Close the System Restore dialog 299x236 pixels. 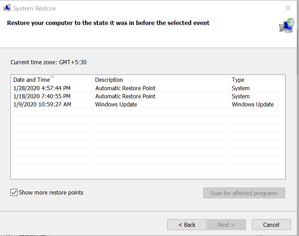pyautogui.click(x=288, y=8)
